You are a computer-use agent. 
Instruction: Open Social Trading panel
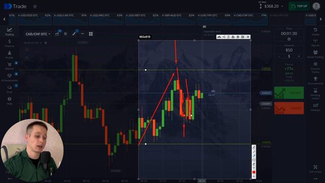tap(315, 54)
